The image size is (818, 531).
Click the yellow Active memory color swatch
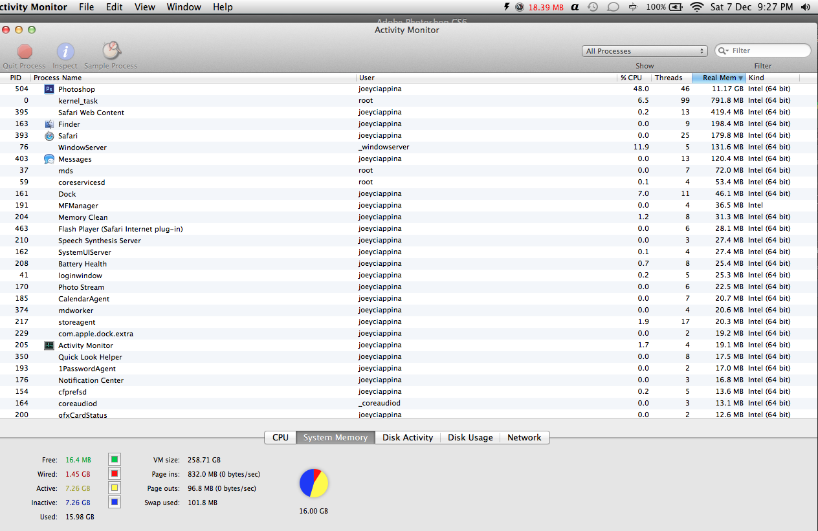coord(114,488)
